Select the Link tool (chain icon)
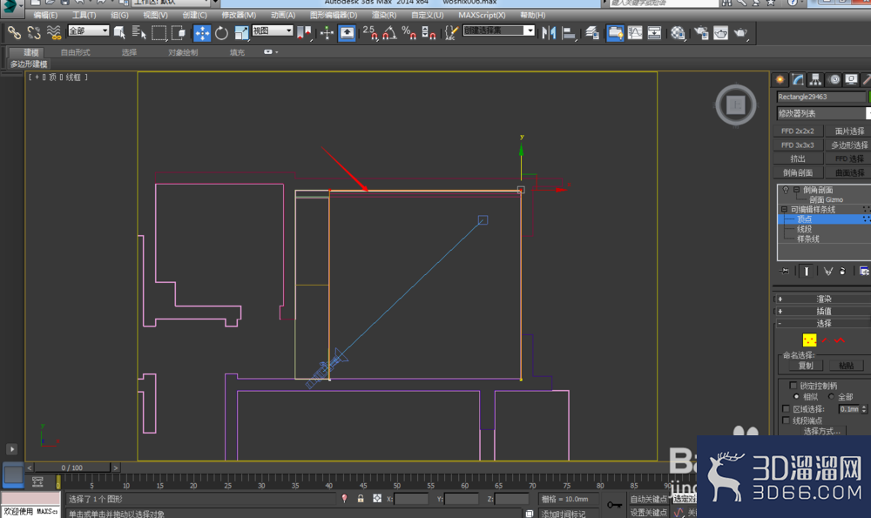Image resolution: width=871 pixels, height=518 pixels. [x=15, y=33]
